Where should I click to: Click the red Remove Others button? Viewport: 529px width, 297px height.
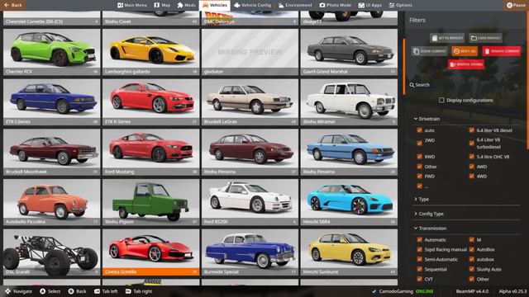click(466, 64)
